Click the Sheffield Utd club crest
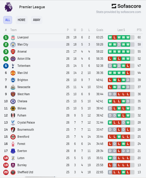Image resolution: width=146 pixels, height=178 pixels. click(x=13, y=172)
